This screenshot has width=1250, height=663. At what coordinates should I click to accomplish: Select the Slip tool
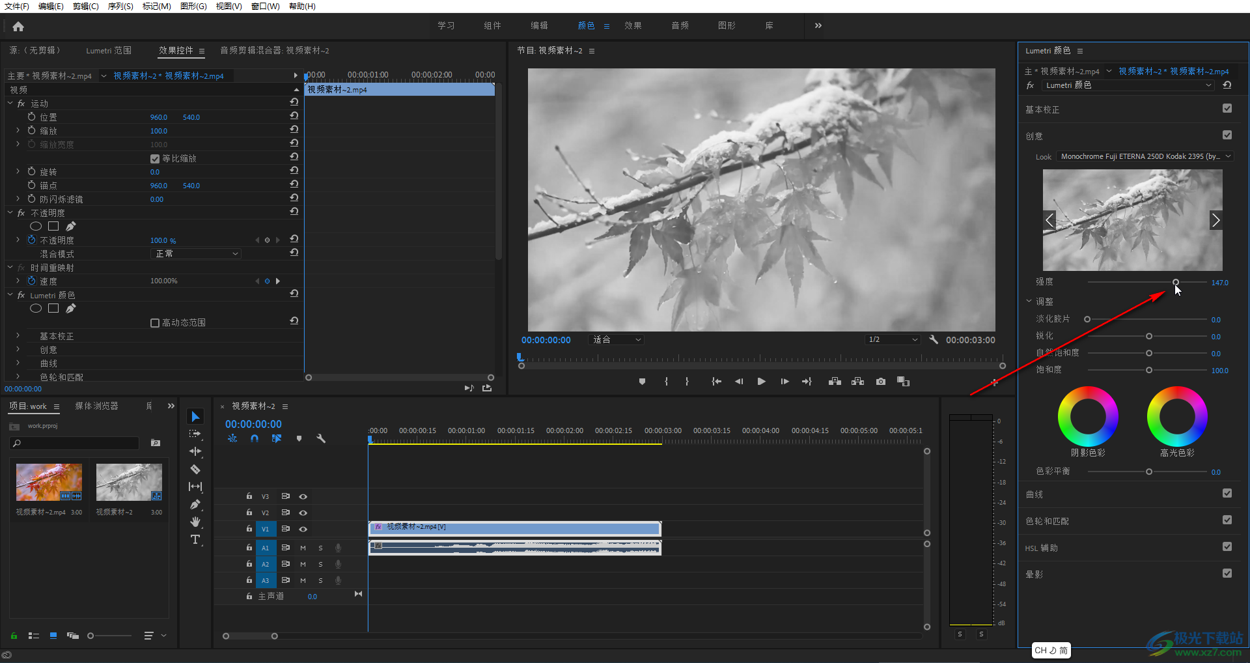[195, 487]
